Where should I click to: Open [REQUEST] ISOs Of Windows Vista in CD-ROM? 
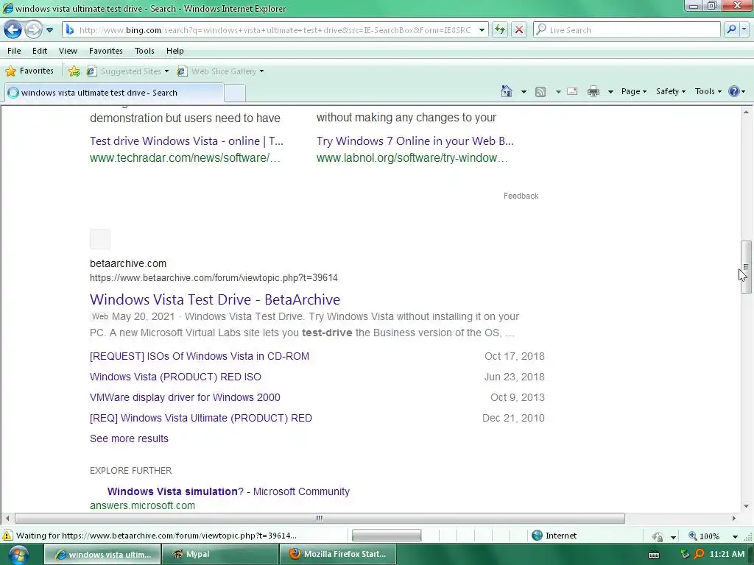(200, 356)
